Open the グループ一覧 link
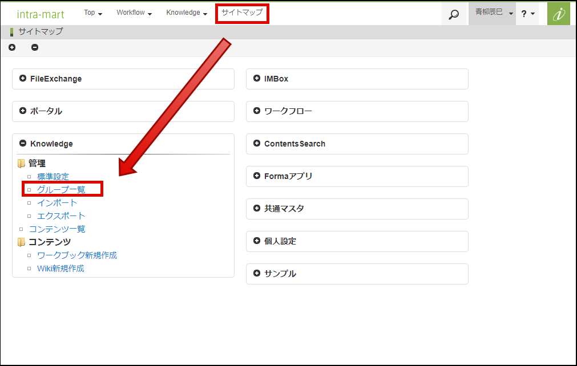 pos(61,190)
